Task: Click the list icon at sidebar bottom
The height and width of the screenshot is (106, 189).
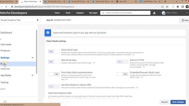Action: pos(5,102)
